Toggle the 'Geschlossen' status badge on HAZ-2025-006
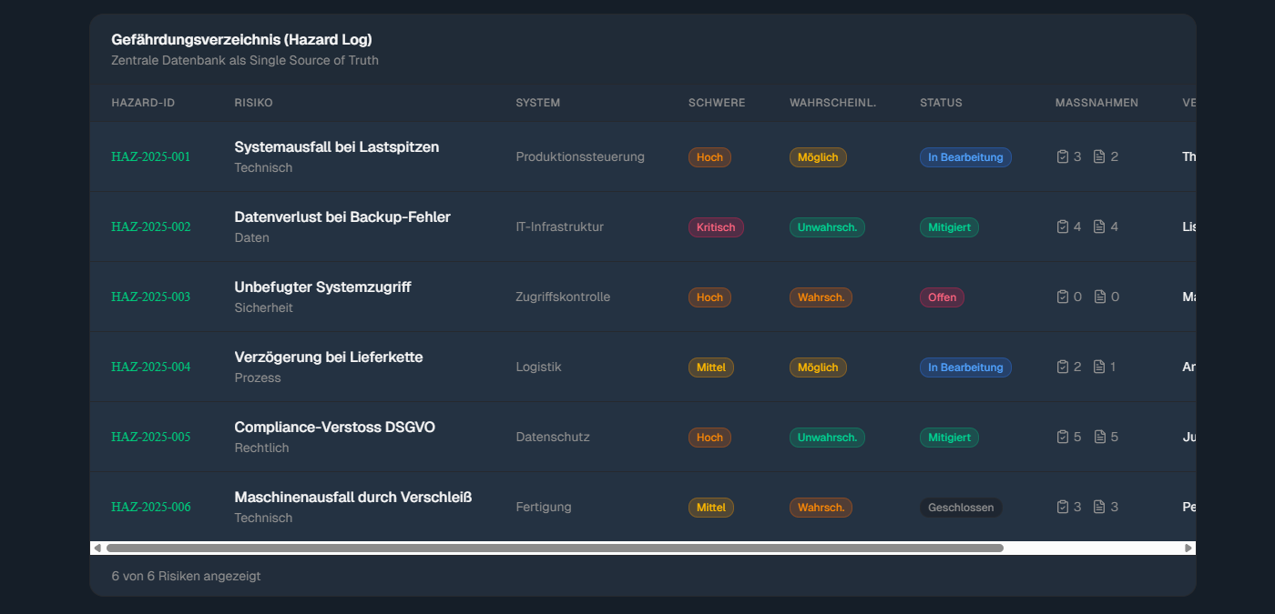 tap(961, 507)
